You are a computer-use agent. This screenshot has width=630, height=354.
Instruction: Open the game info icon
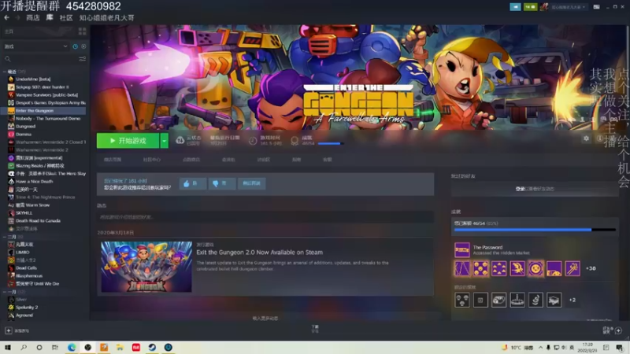point(599,138)
